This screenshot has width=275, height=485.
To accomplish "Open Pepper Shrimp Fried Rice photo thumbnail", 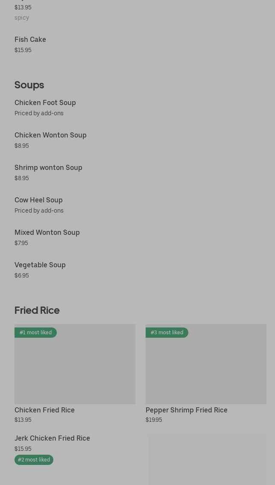I will click(206, 364).
